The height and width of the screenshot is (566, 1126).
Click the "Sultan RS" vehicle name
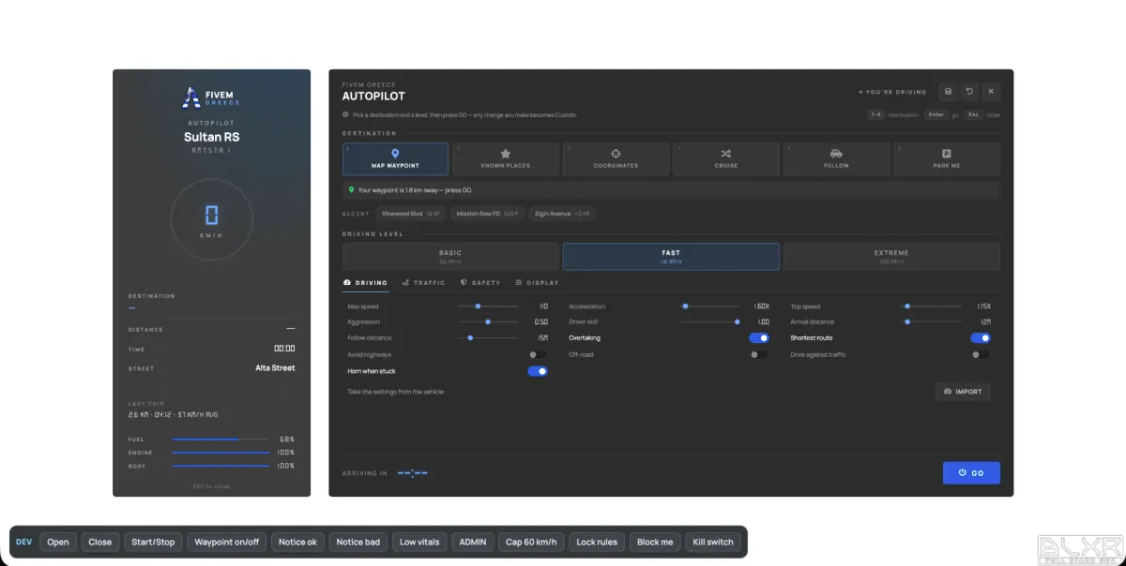point(211,137)
